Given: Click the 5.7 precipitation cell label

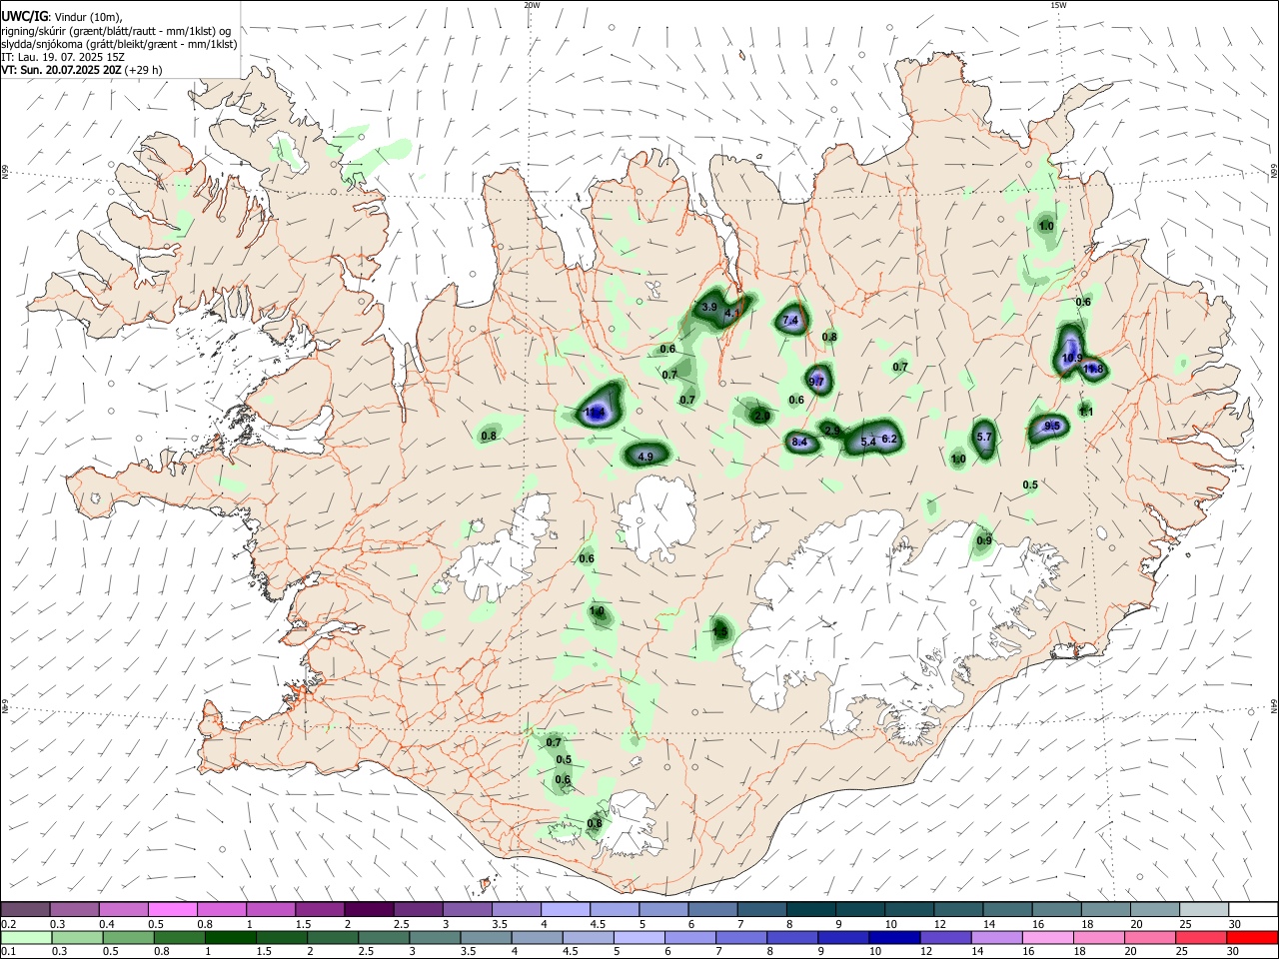Looking at the screenshot, I should pos(984,437).
